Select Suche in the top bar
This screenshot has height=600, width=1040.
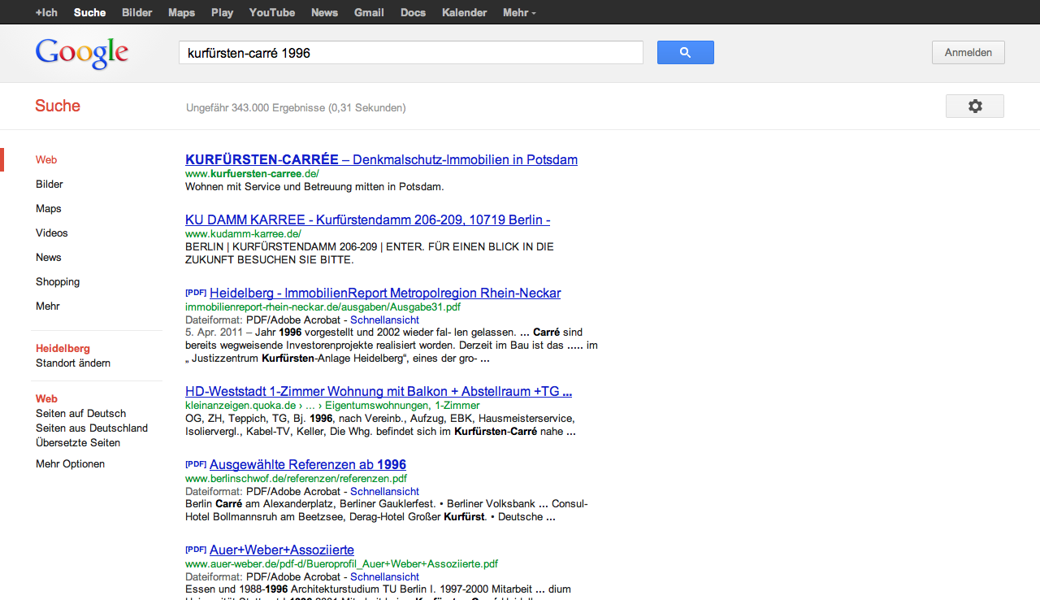coord(89,12)
